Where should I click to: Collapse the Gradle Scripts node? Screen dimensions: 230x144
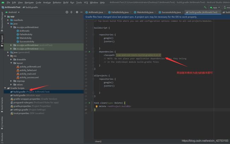click(5, 88)
